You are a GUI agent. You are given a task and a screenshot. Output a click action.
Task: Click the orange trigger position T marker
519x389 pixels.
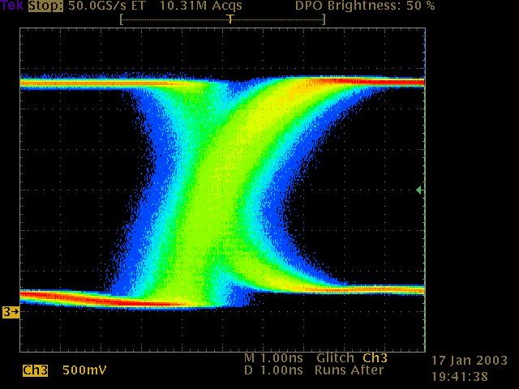click(230, 19)
